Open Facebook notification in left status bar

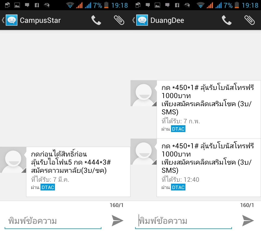37,5
